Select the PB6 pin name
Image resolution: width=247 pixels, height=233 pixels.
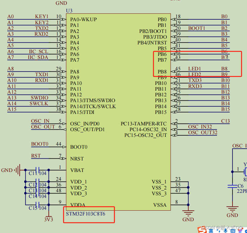click(162, 54)
